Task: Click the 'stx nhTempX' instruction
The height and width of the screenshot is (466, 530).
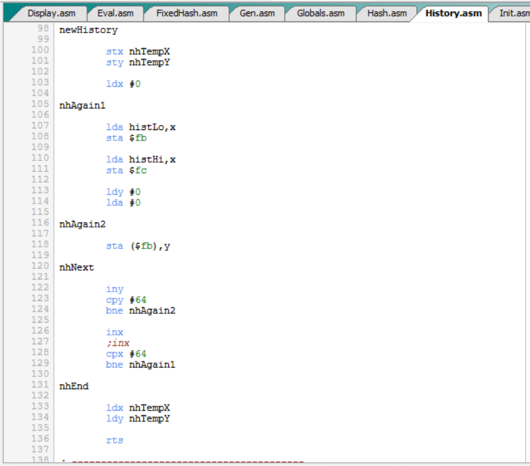Action: pyautogui.click(x=138, y=52)
